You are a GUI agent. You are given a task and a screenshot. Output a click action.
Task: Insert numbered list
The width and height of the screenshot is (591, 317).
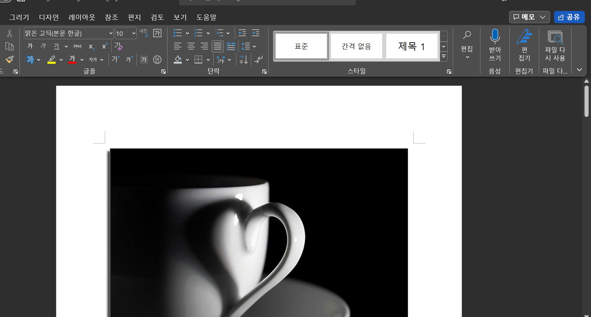click(x=198, y=33)
